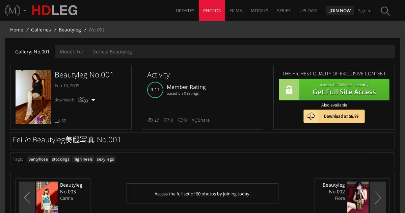Open Beautyleg No.003 Carina thumbnail
This screenshot has height=213, width=405.
coord(47,197)
